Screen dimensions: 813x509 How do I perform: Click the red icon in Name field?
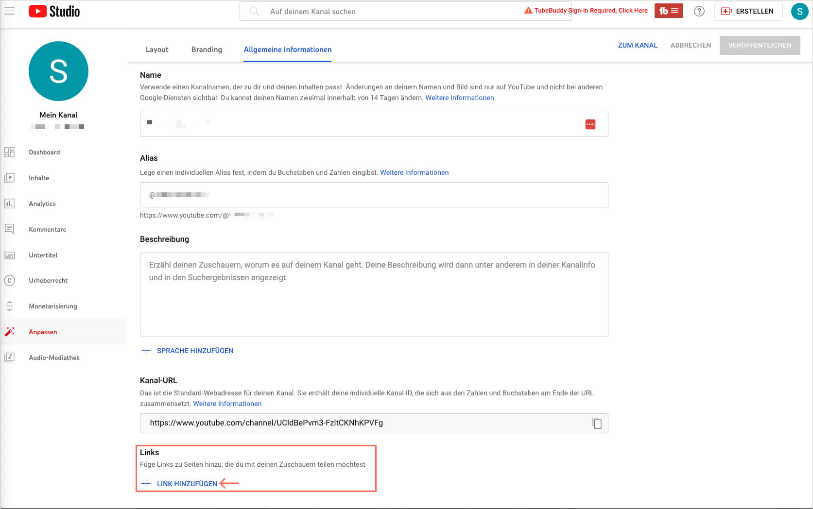tap(590, 124)
